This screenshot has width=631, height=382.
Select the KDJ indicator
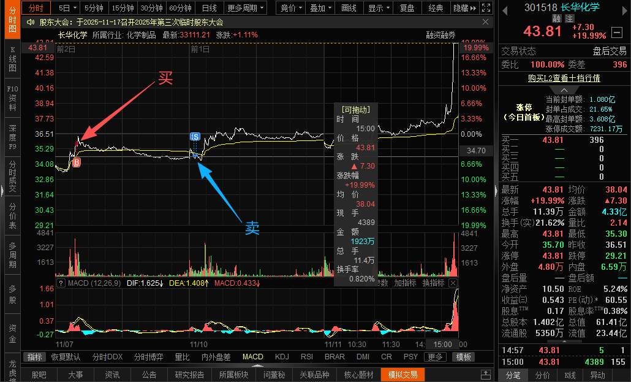pyautogui.click(x=282, y=357)
